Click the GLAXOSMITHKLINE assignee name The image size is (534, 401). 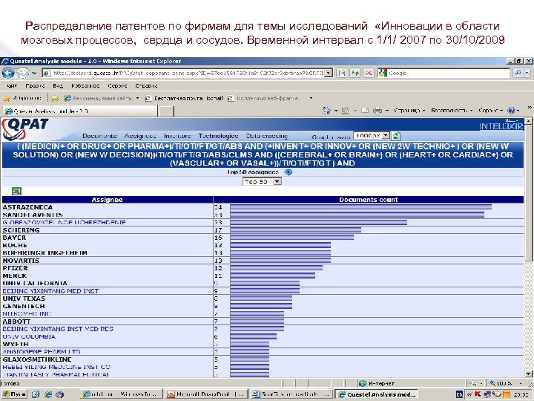coord(37,359)
